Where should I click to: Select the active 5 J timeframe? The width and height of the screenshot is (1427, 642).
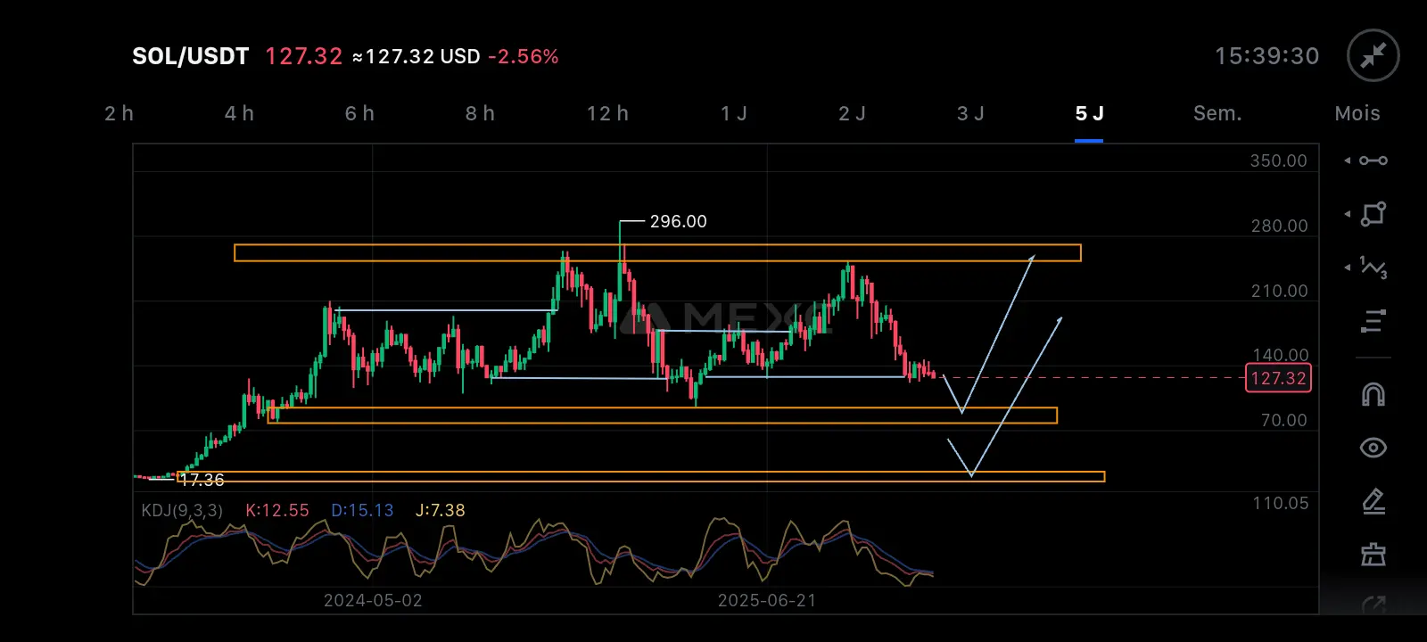coord(1089,113)
